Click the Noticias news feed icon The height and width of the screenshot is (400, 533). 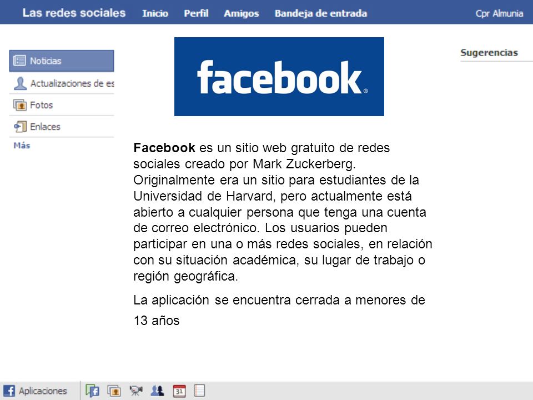[19, 61]
